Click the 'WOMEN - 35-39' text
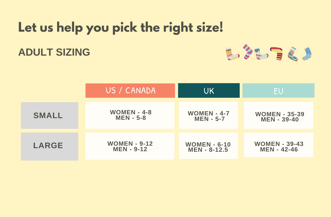Viewport: 331px width, 217px height. tap(279, 114)
